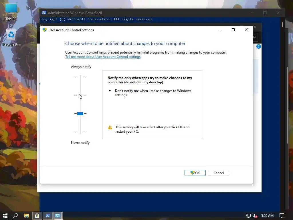
Task: Open Microsoft Store from taskbar
Action: [37, 216]
